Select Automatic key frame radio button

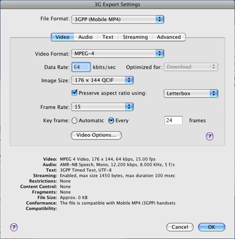click(75, 120)
